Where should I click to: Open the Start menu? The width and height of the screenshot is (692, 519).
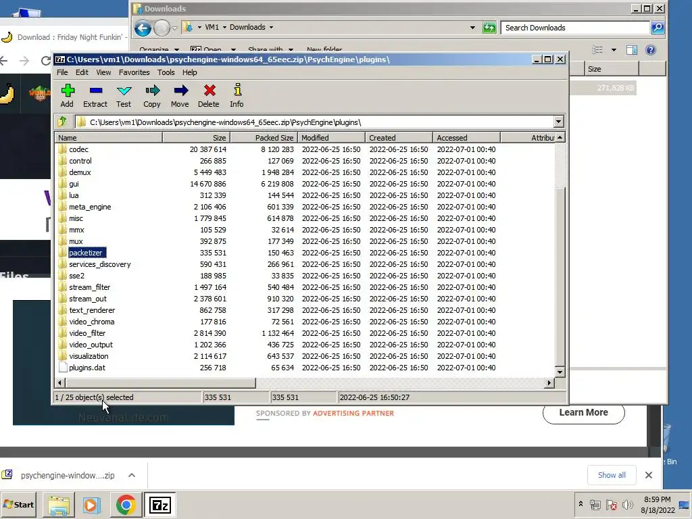(18, 505)
